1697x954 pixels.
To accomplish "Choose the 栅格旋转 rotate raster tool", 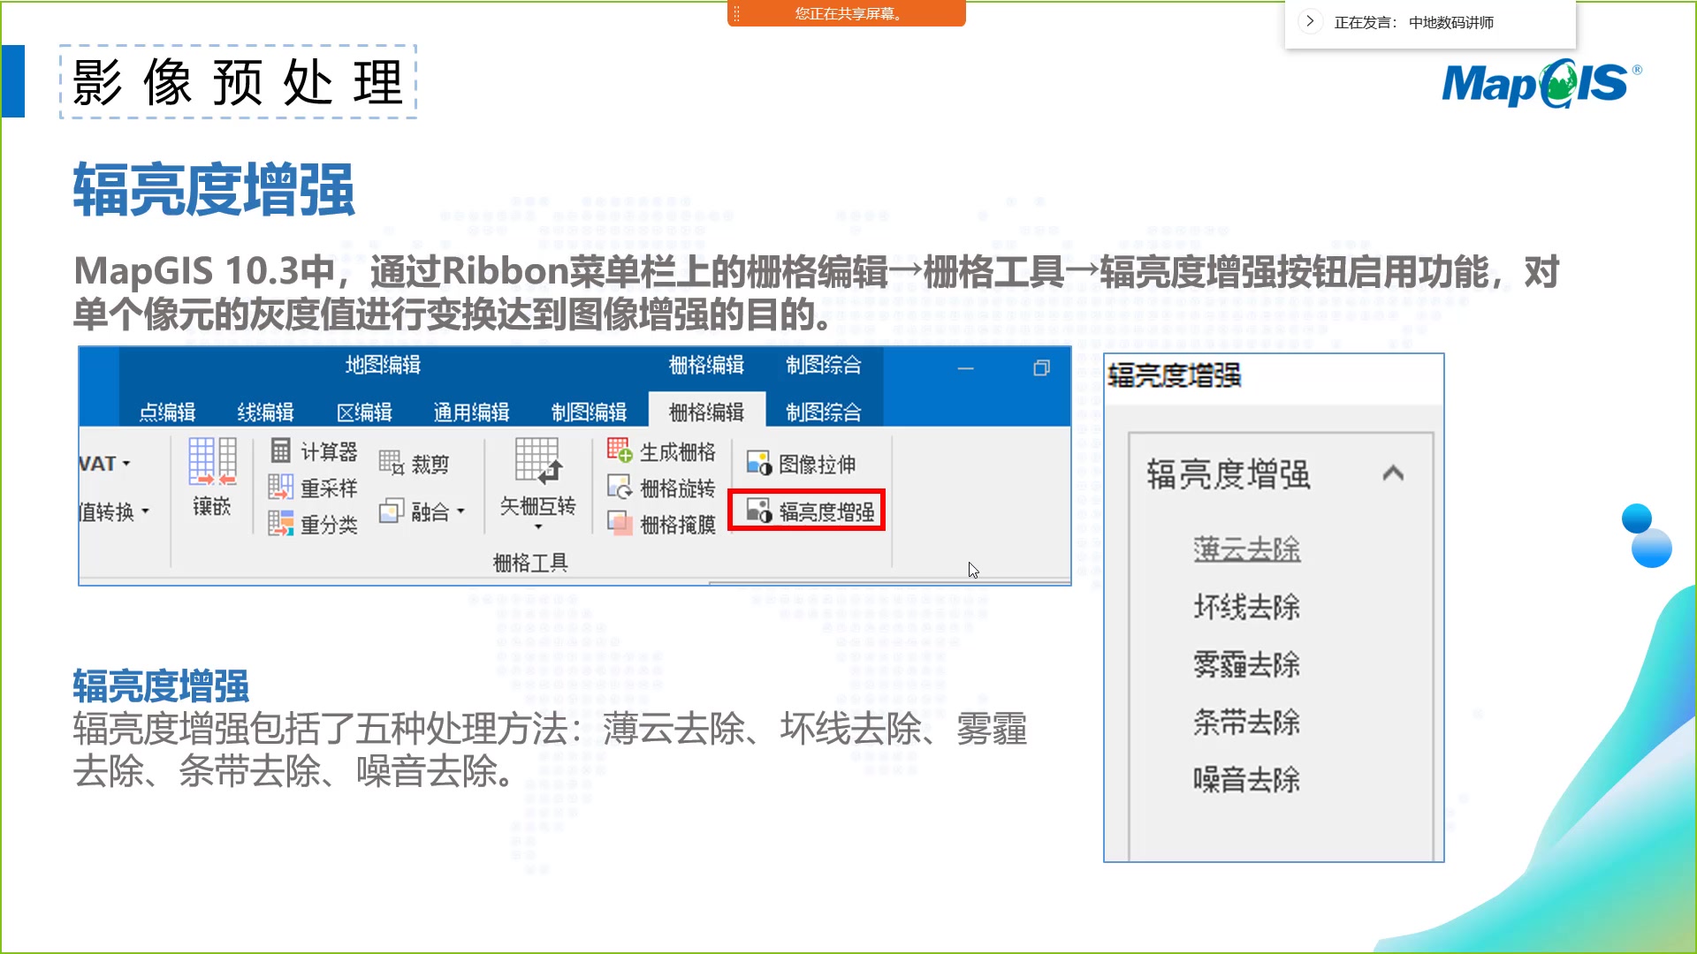I will pyautogui.click(x=661, y=488).
